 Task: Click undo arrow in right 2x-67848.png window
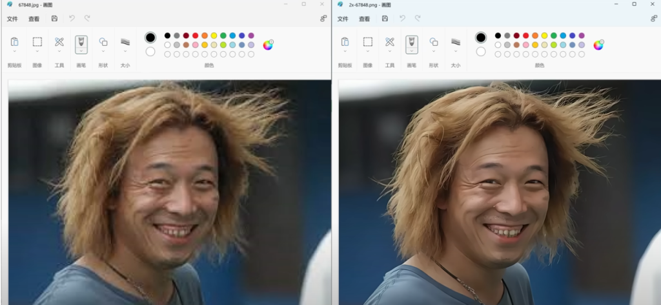pyautogui.click(x=402, y=19)
